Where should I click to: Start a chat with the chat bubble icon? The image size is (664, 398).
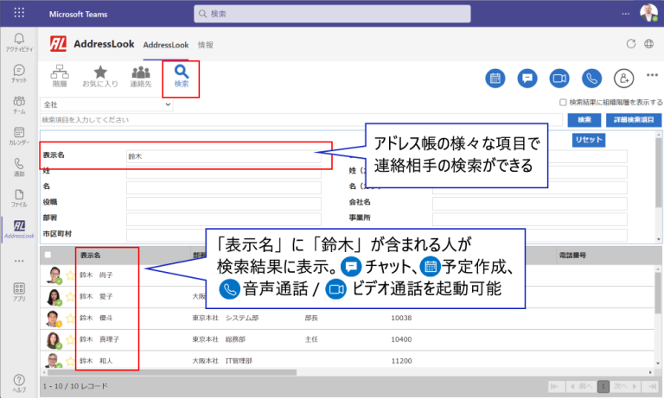tap(527, 78)
